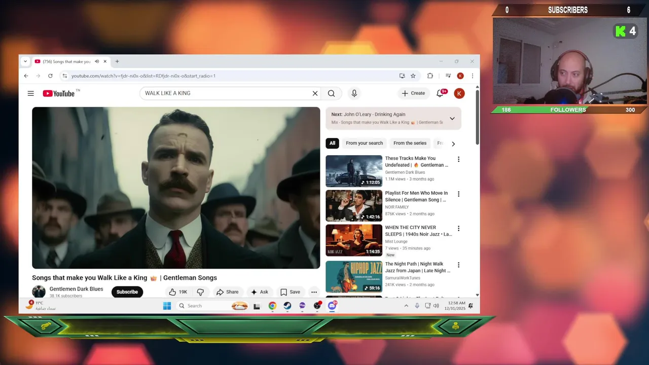Viewport: 649px width, 365px height.
Task: Open options for 'These Tracks Make You Undefeated'
Action: coord(458,159)
